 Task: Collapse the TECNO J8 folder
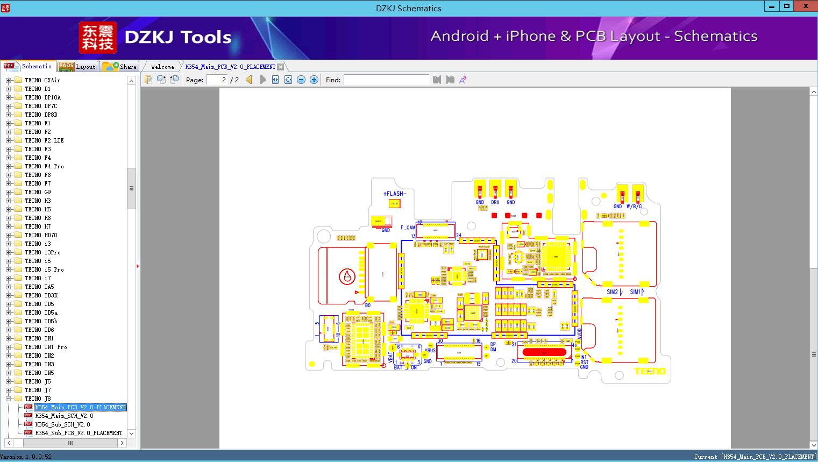click(8, 399)
